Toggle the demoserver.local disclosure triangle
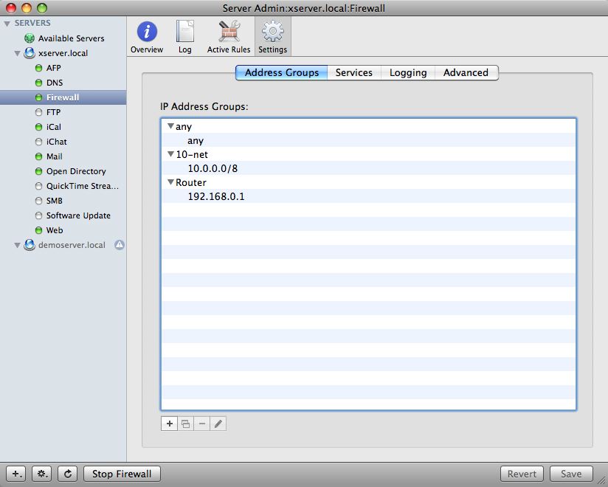 pyautogui.click(x=17, y=246)
